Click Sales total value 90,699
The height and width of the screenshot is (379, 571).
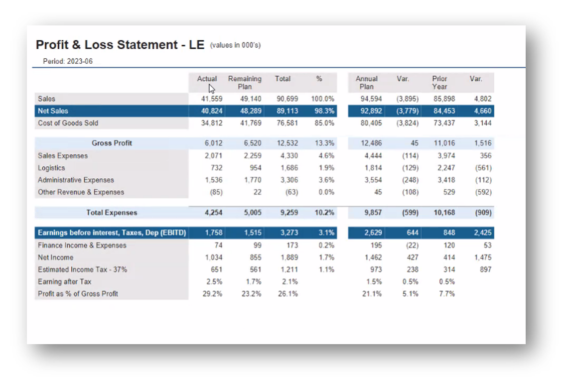287,99
